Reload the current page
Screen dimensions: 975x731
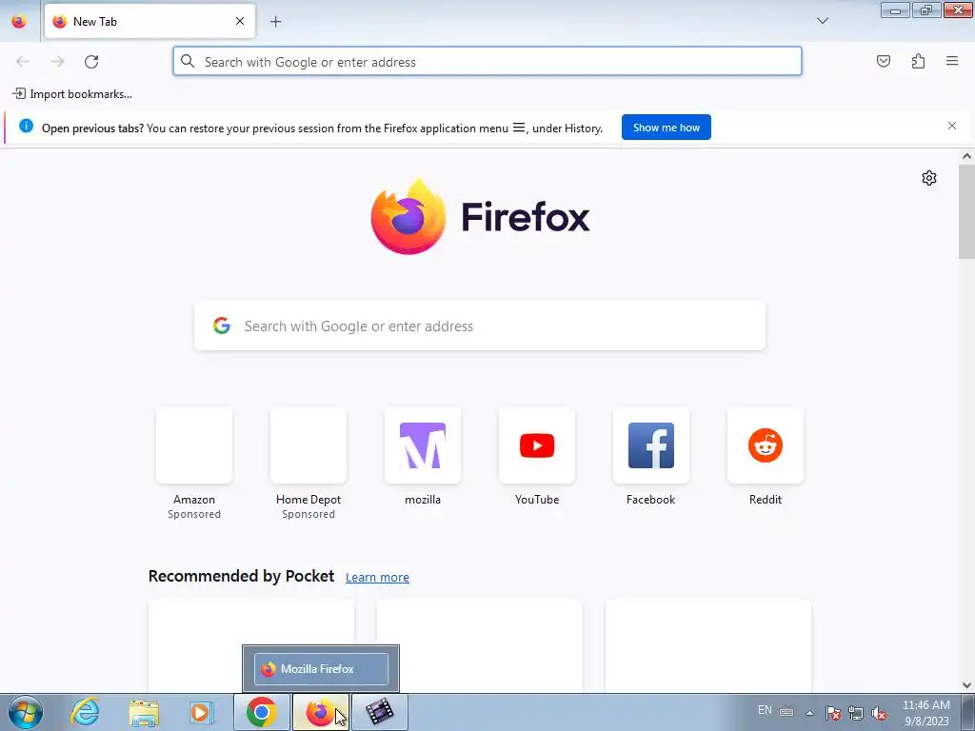pyautogui.click(x=91, y=61)
